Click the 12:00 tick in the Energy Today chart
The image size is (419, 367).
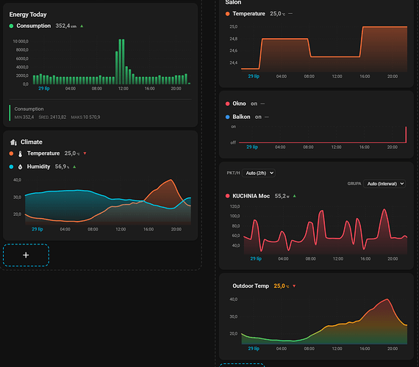[123, 88]
